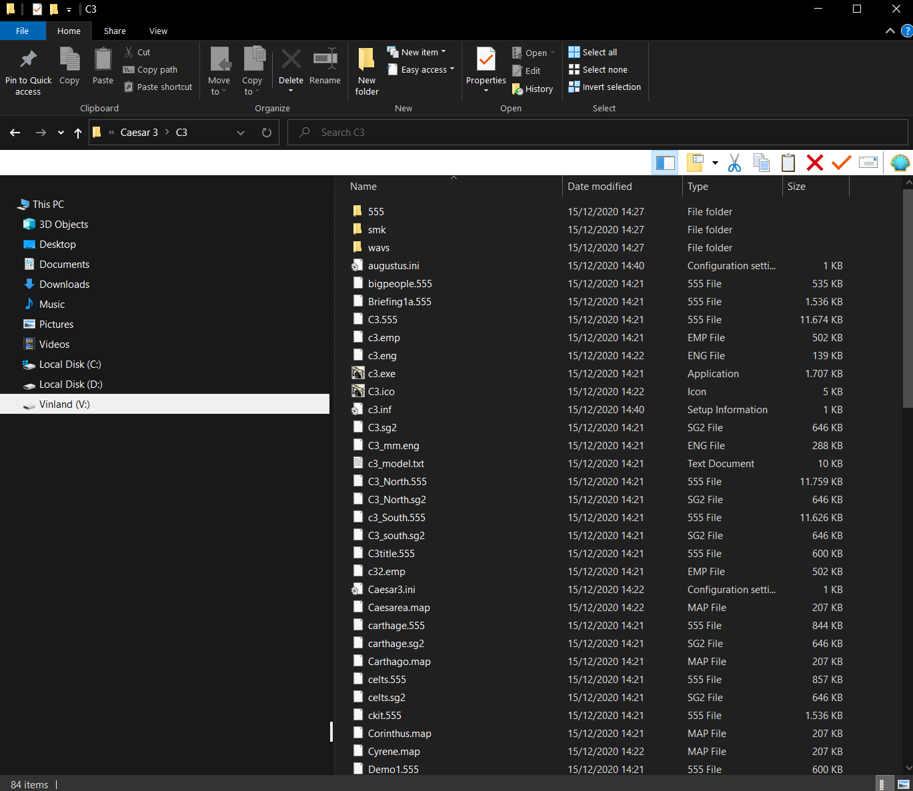Viewport: 913px width, 791px height.
Task: Click the Pin to Quick access icon
Action: [x=28, y=59]
